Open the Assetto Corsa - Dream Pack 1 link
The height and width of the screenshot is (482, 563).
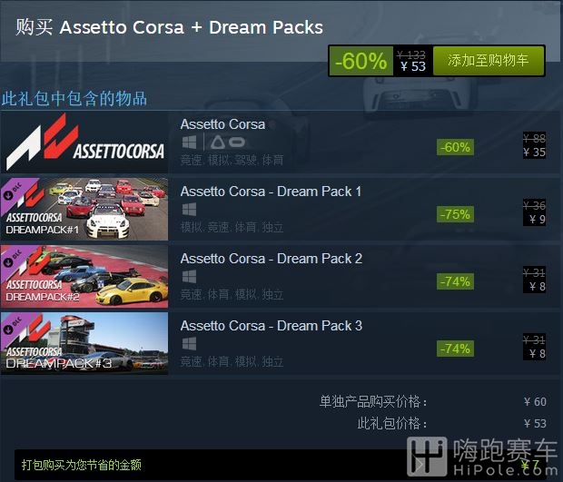[x=271, y=192]
